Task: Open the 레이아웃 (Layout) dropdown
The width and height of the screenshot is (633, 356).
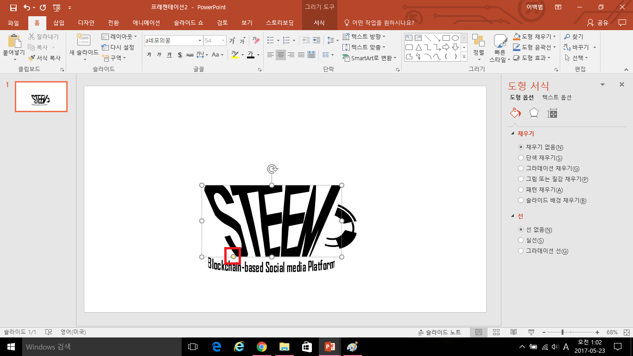Action: [120, 37]
